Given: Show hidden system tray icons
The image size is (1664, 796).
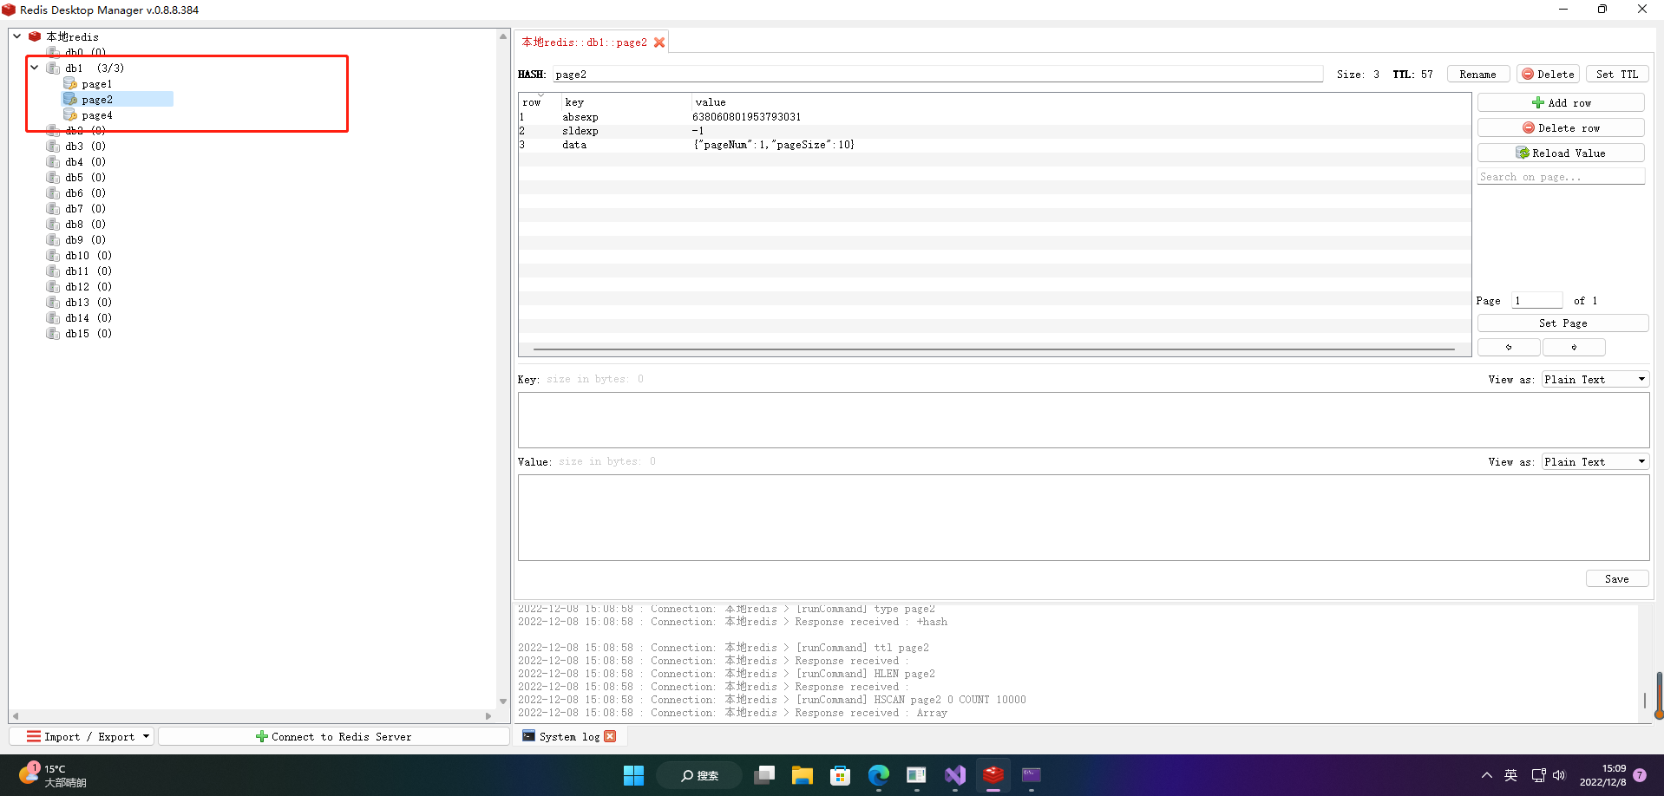Looking at the screenshot, I should [x=1487, y=775].
